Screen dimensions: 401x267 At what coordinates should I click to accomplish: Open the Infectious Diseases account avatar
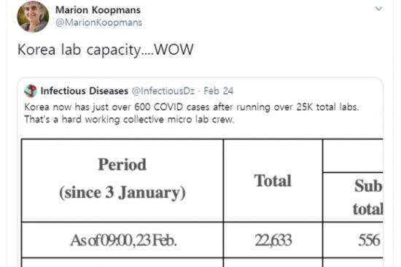[31, 91]
